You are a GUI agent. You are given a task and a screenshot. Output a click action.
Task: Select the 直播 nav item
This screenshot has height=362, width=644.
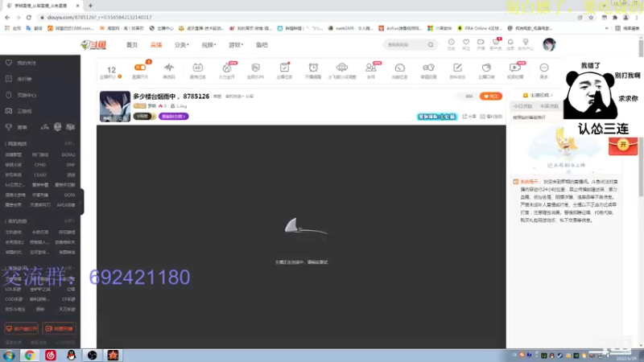click(156, 45)
